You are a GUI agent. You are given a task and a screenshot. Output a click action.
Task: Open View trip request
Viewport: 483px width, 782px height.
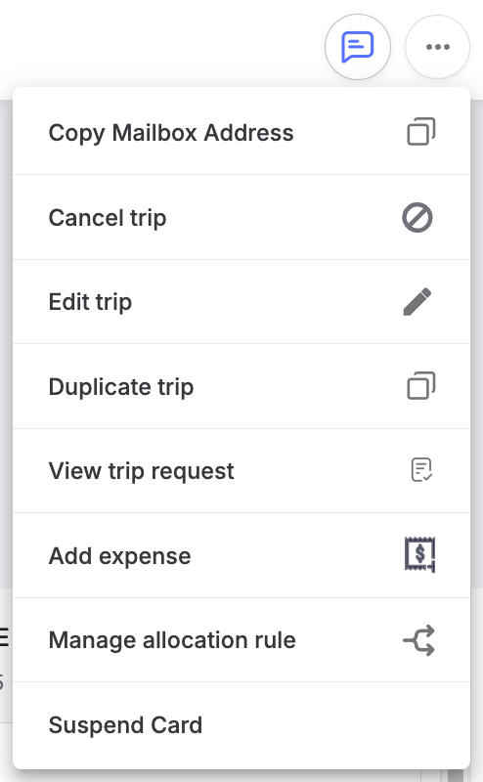click(241, 471)
